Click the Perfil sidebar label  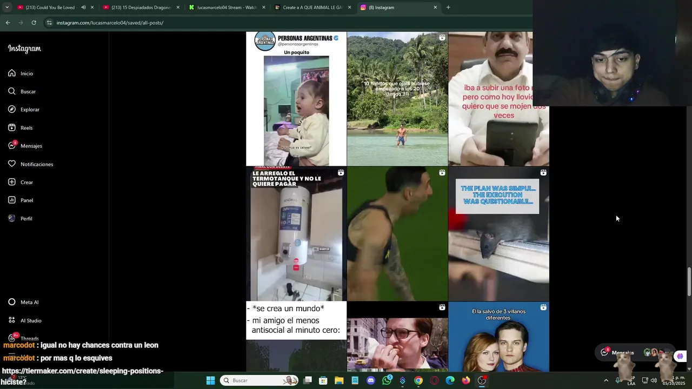tap(26, 219)
